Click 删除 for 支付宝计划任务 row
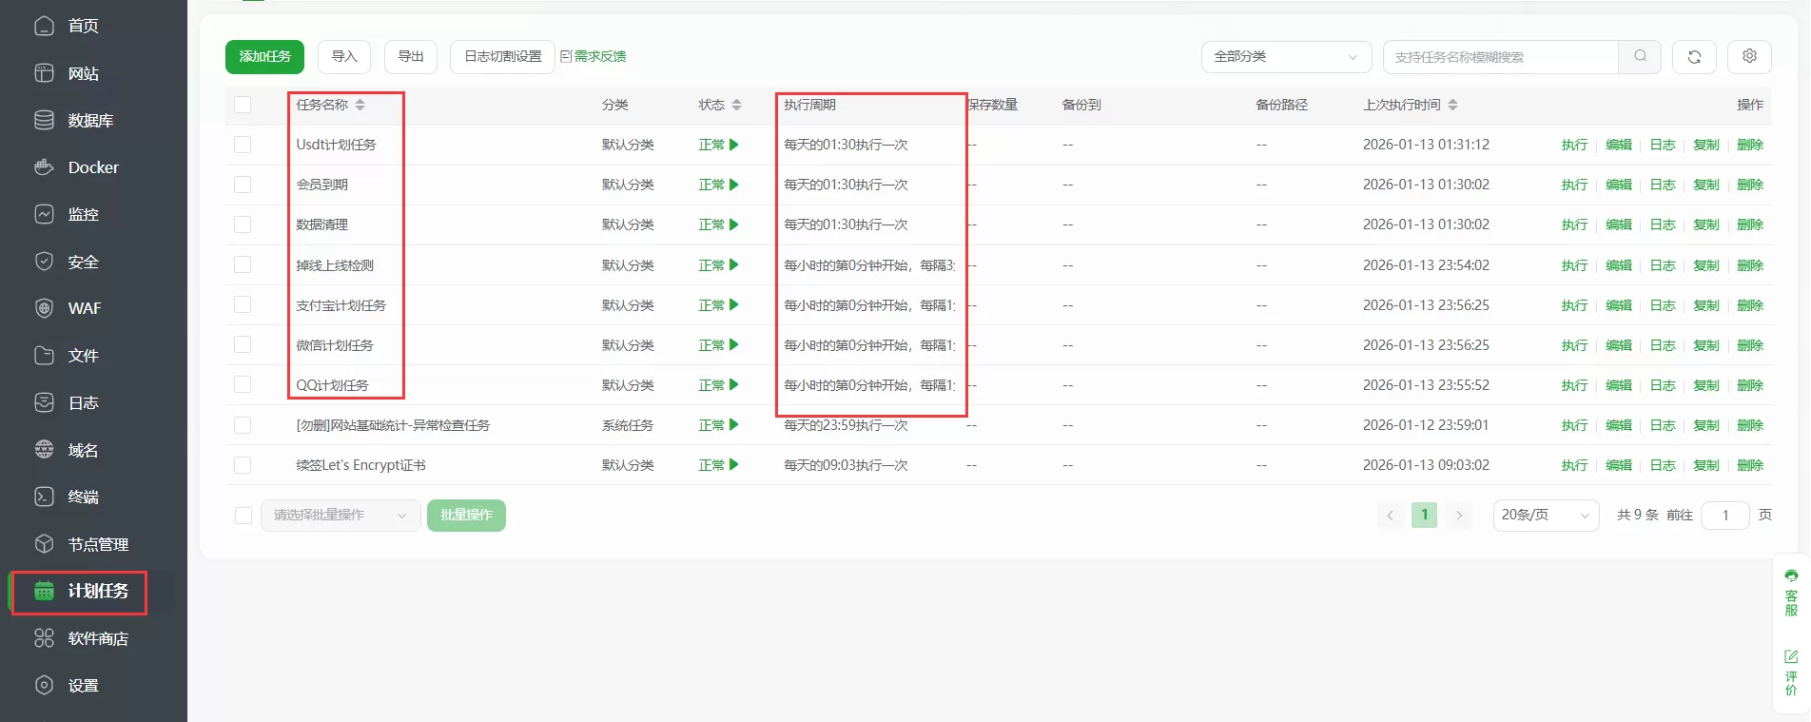The height and width of the screenshot is (722, 1811). pos(1750,305)
